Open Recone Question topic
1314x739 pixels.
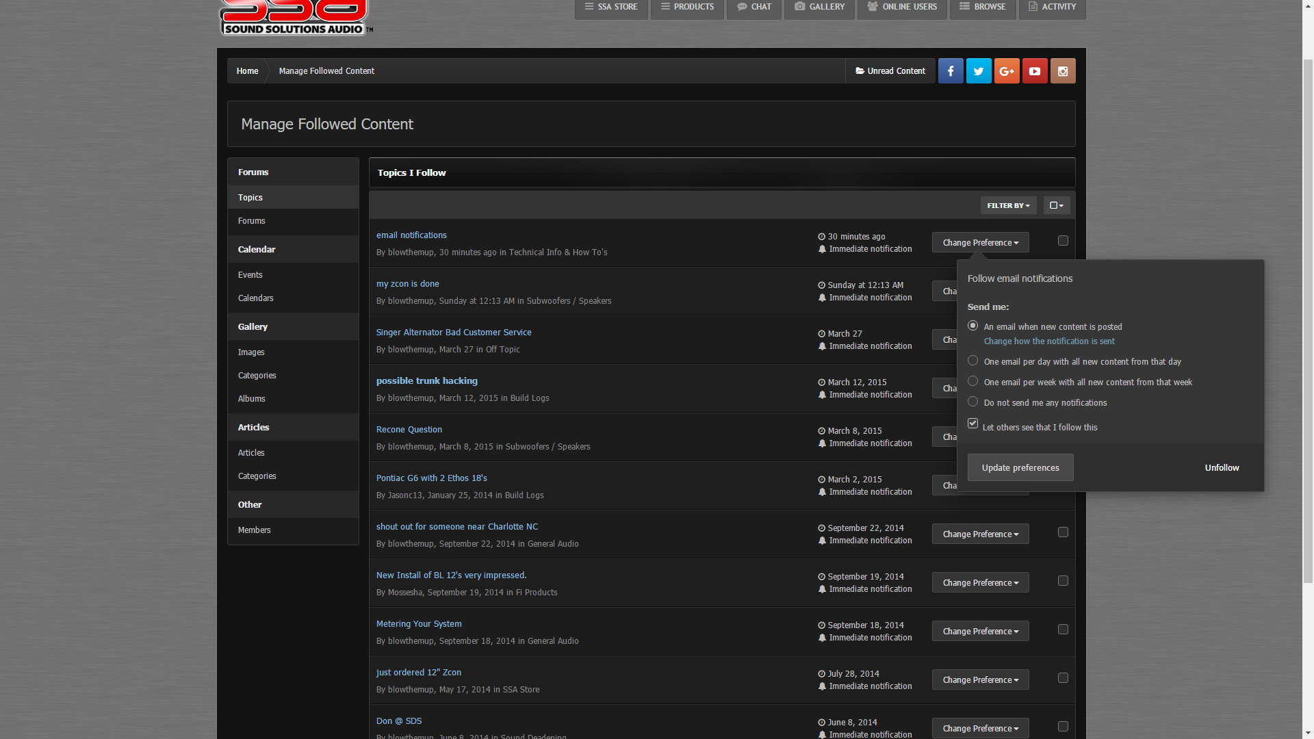tap(409, 430)
